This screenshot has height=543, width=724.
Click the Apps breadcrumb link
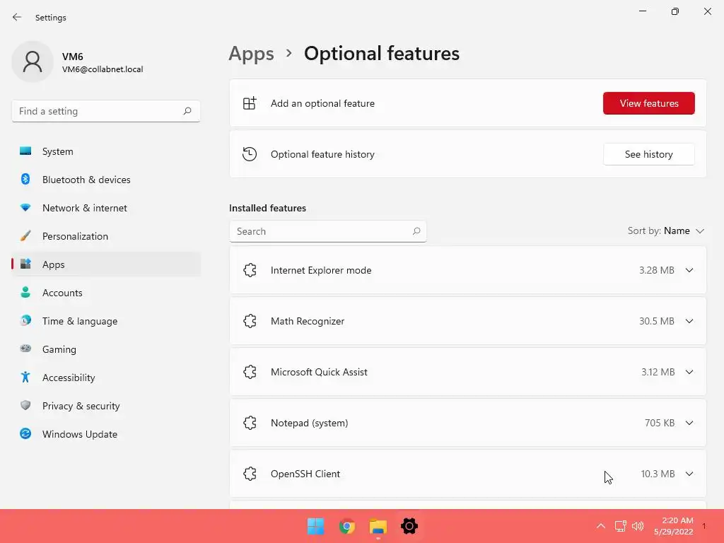(x=251, y=54)
